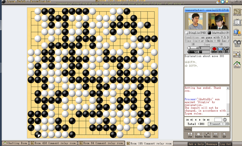Click the move number input field
This screenshot has height=146, width=242.
click(218, 120)
